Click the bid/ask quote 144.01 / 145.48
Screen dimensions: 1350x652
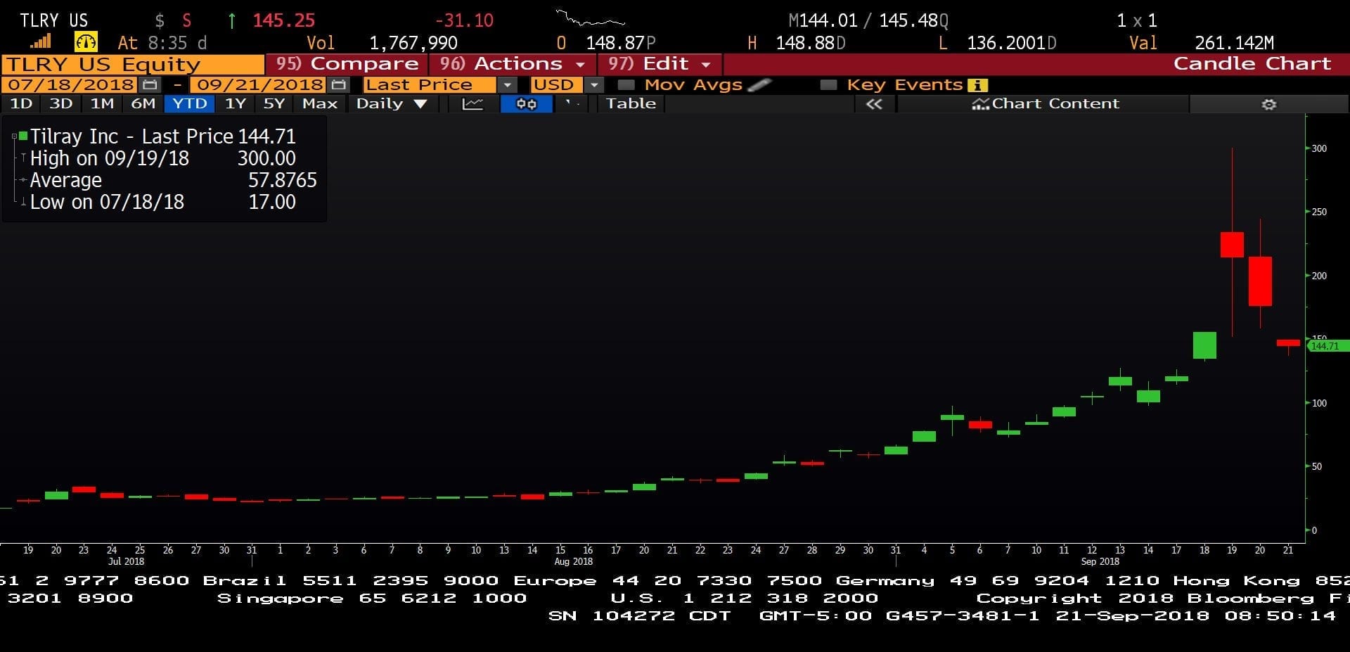tap(868, 20)
